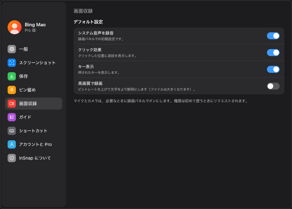Click the green 保存 download icon
Image resolution: width=292 pixels, height=209 pixels.
click(12, 76)
